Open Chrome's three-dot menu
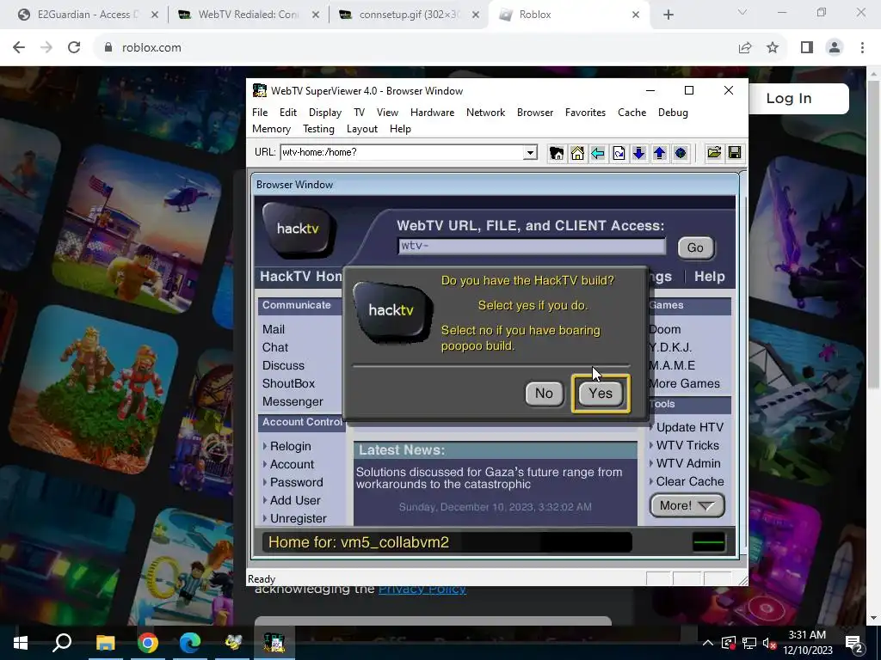 coord(862,48)
